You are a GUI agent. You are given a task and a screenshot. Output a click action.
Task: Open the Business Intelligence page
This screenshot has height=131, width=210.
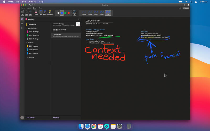[66, 30]
